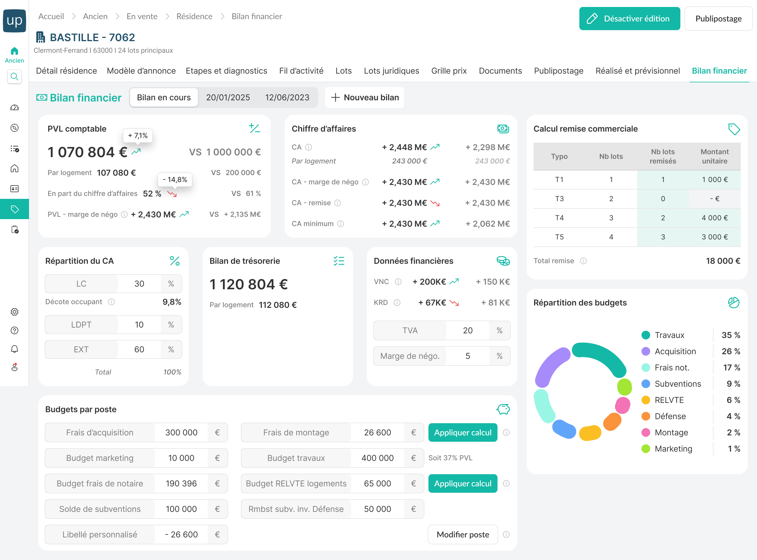Open notifications bell in sidebar
Viewport: 757px width, 560px height.
click(x=14, y=349)
